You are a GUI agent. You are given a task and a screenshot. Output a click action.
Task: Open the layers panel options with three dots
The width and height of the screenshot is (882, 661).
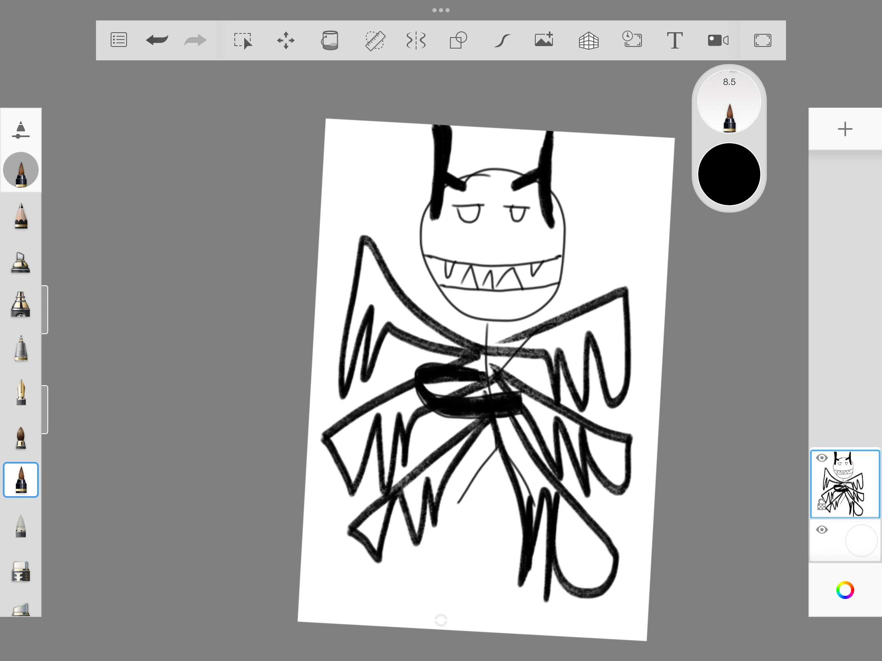point(441,10)
